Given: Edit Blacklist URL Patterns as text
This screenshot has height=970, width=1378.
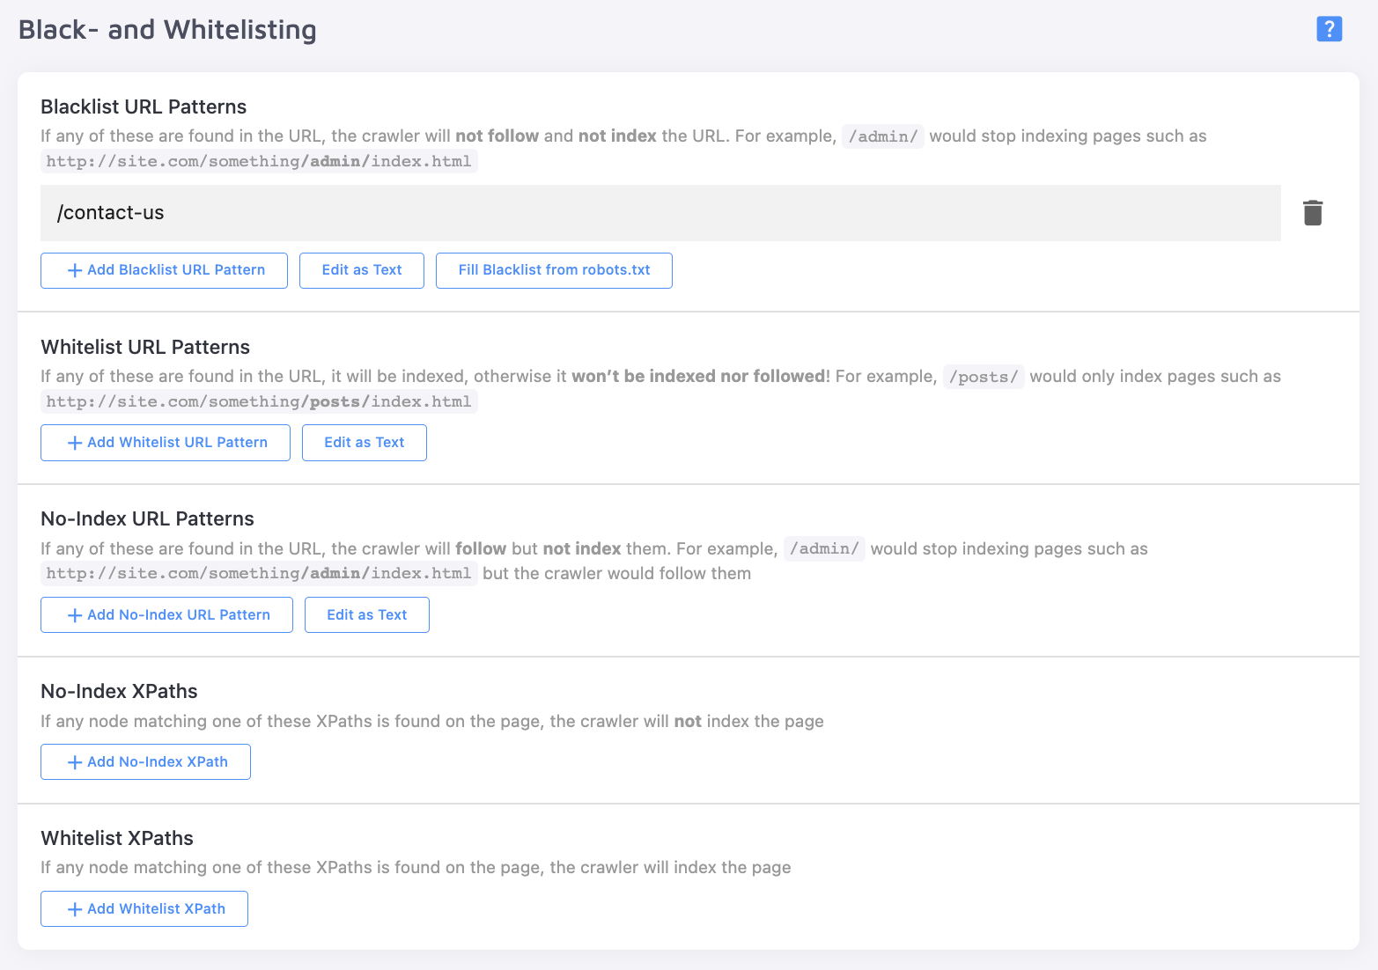Looking at the screenshot, I should pos(362,270).
